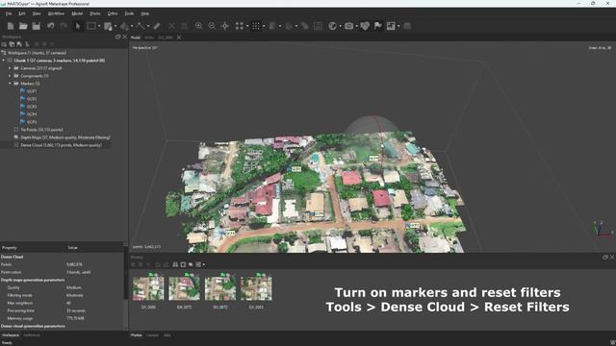Switch to the Console tab

(152, 335)
